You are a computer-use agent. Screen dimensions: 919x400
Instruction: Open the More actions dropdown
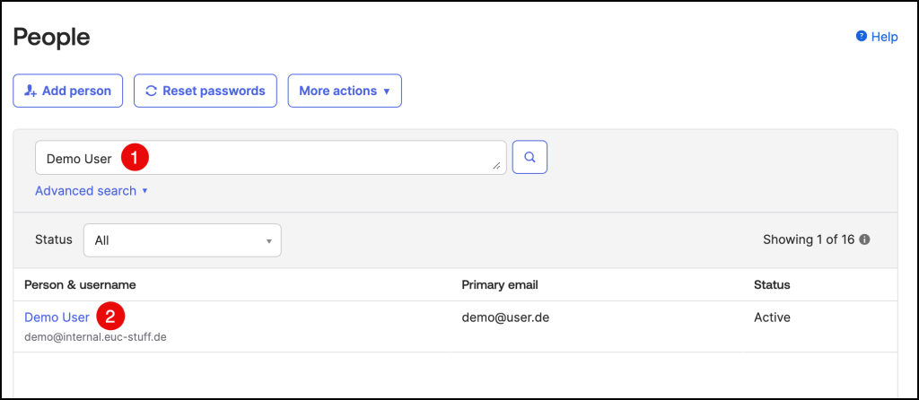pos(345,91)
